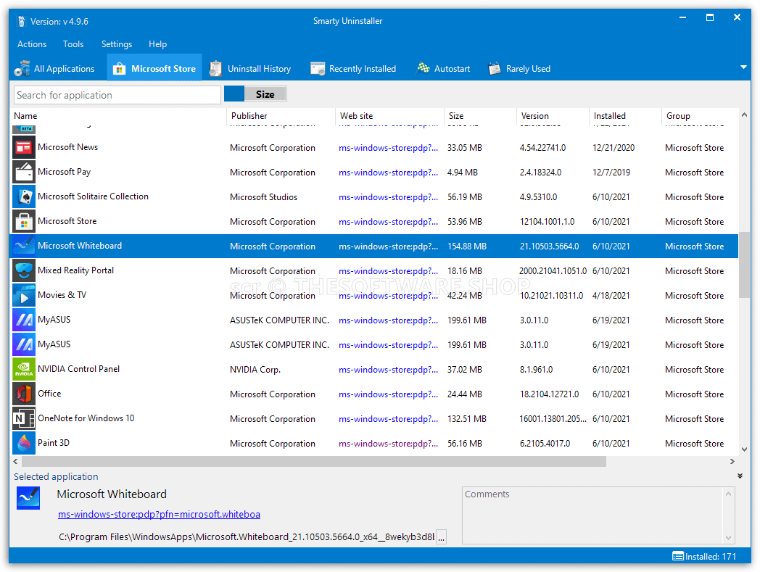Click the vertical scrollbar thumb of the app list

(745, 265)
